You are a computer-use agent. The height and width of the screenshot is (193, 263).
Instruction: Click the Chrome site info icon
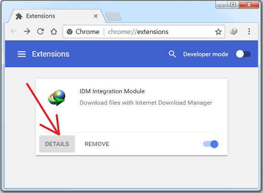point(70,32)
